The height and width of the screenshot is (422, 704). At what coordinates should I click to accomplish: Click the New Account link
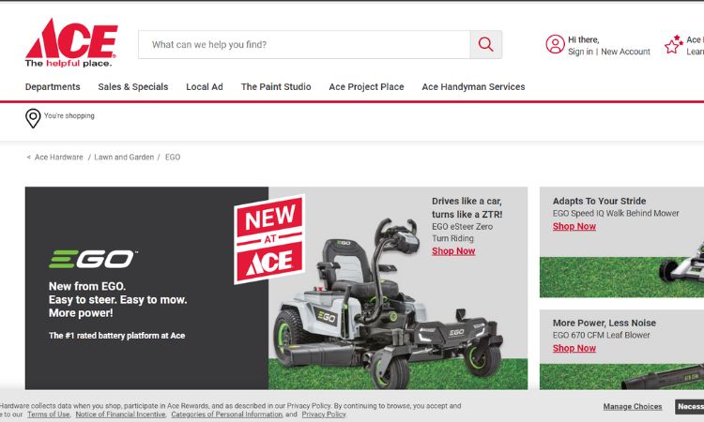tap(625, 52)
